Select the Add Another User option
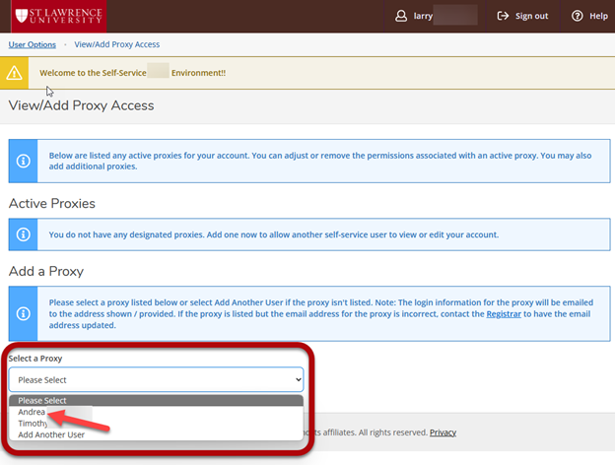This screenshot has width=615, height=465. pyautogui.click(x=50, y=434)
